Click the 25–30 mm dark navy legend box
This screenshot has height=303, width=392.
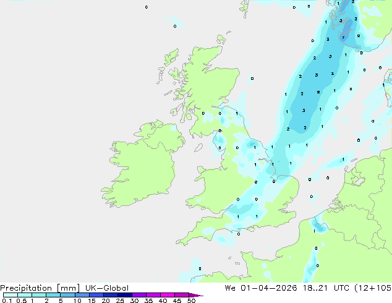coord(124,295)
